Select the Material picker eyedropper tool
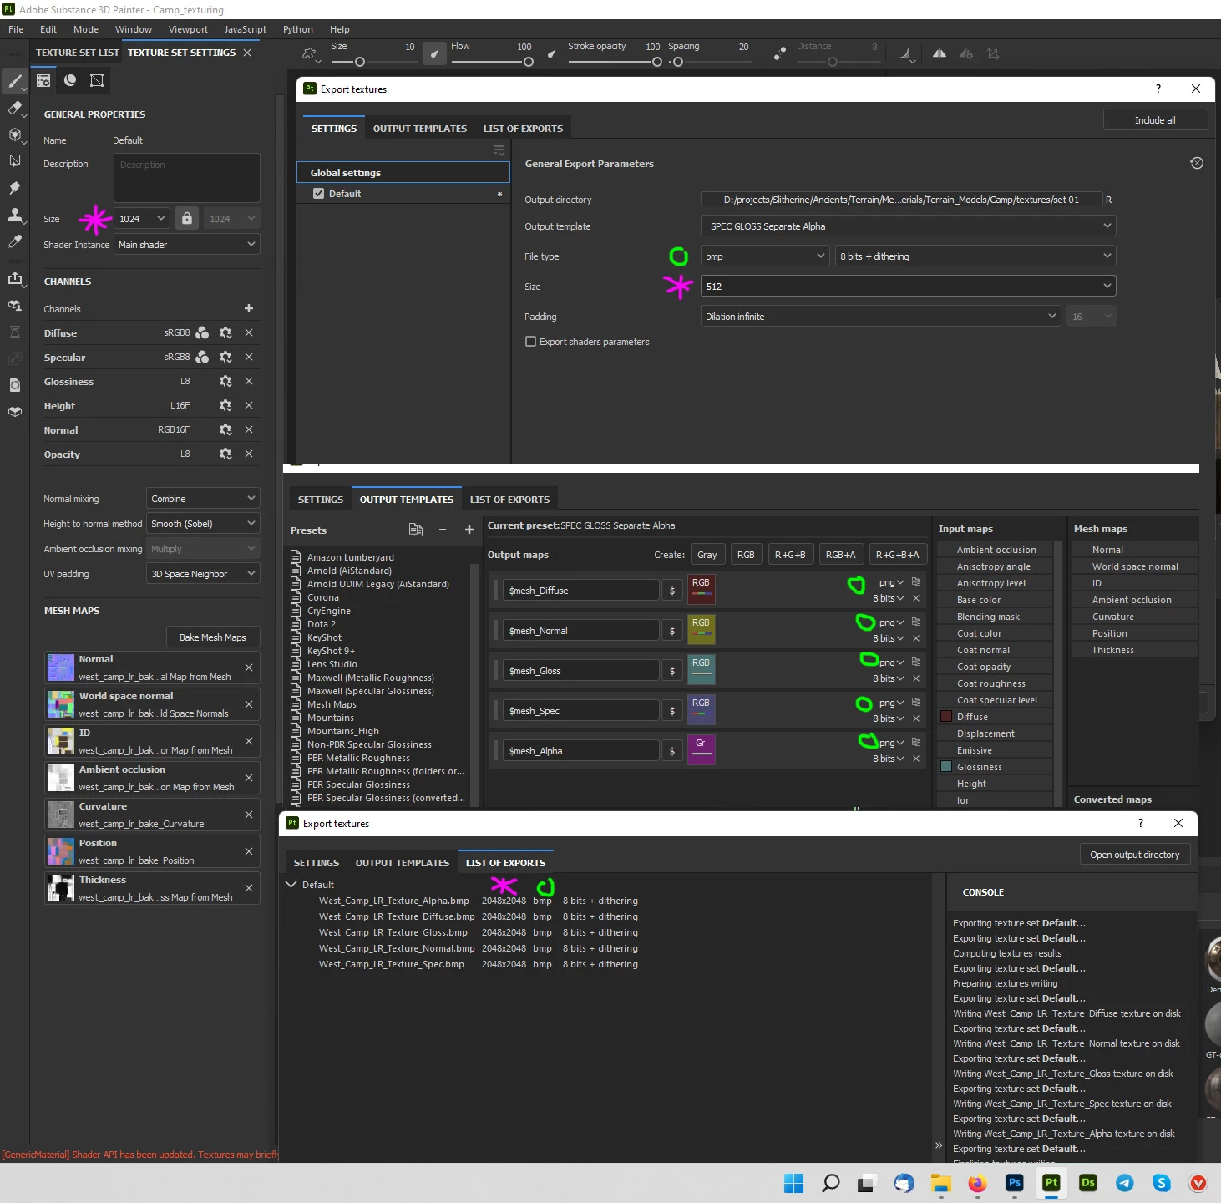Viewport: 1221px width, 1203px height. [14, 241]
